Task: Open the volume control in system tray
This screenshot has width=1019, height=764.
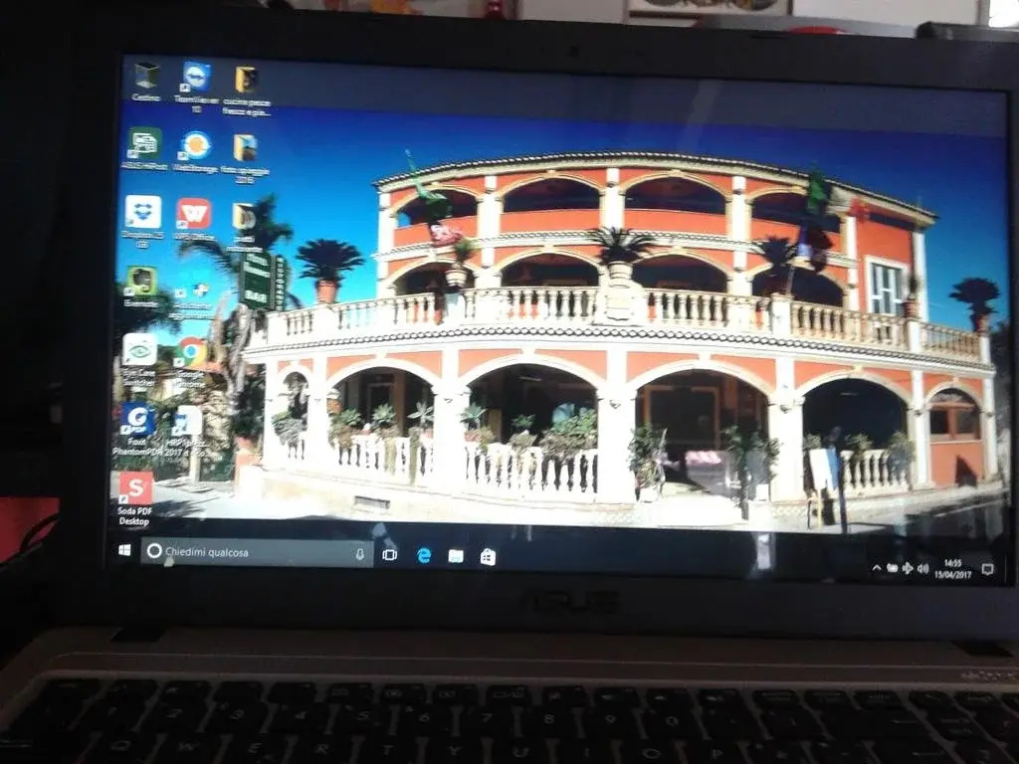Action: click(922, 569)
